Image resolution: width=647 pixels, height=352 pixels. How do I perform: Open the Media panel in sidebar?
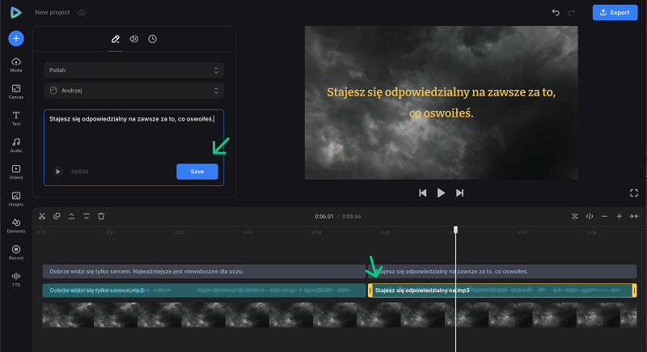[16, 65]
